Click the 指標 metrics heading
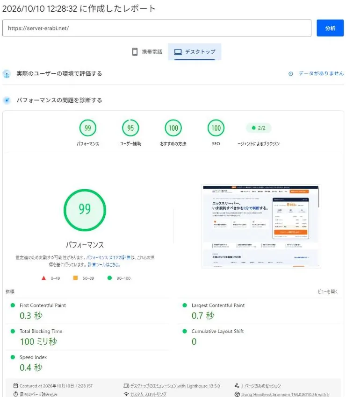 pos(10,291)
